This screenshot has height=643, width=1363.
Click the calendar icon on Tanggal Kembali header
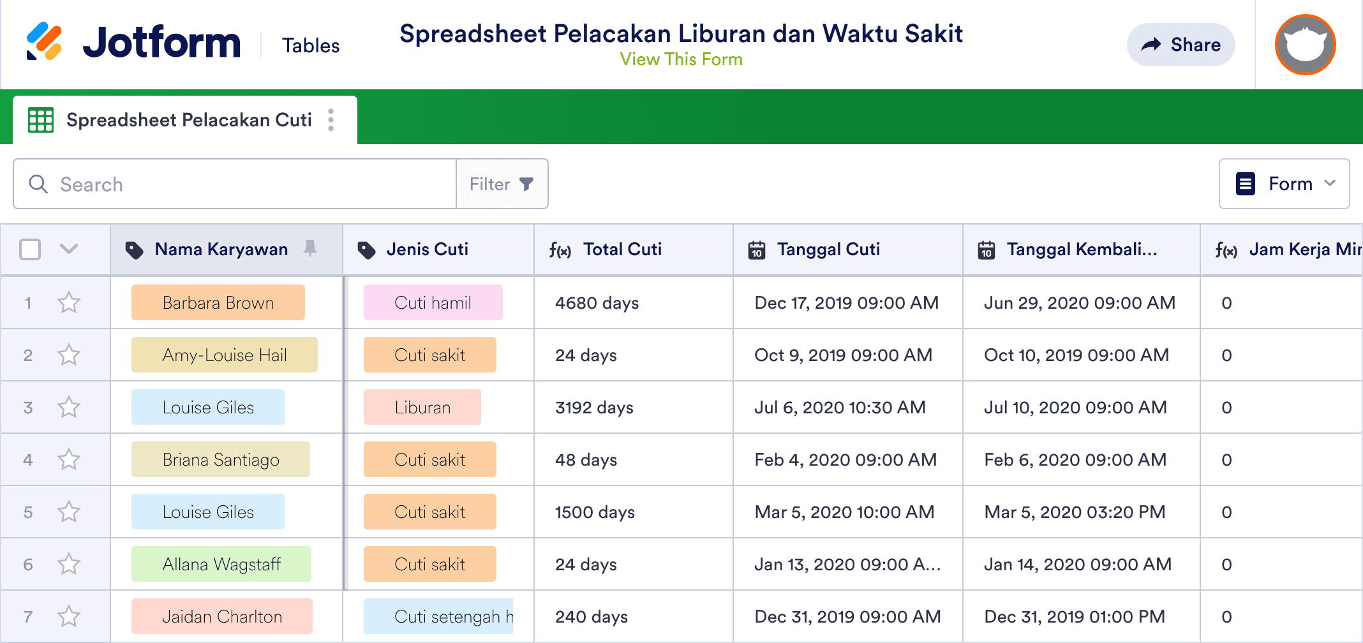tap(987, 249)
